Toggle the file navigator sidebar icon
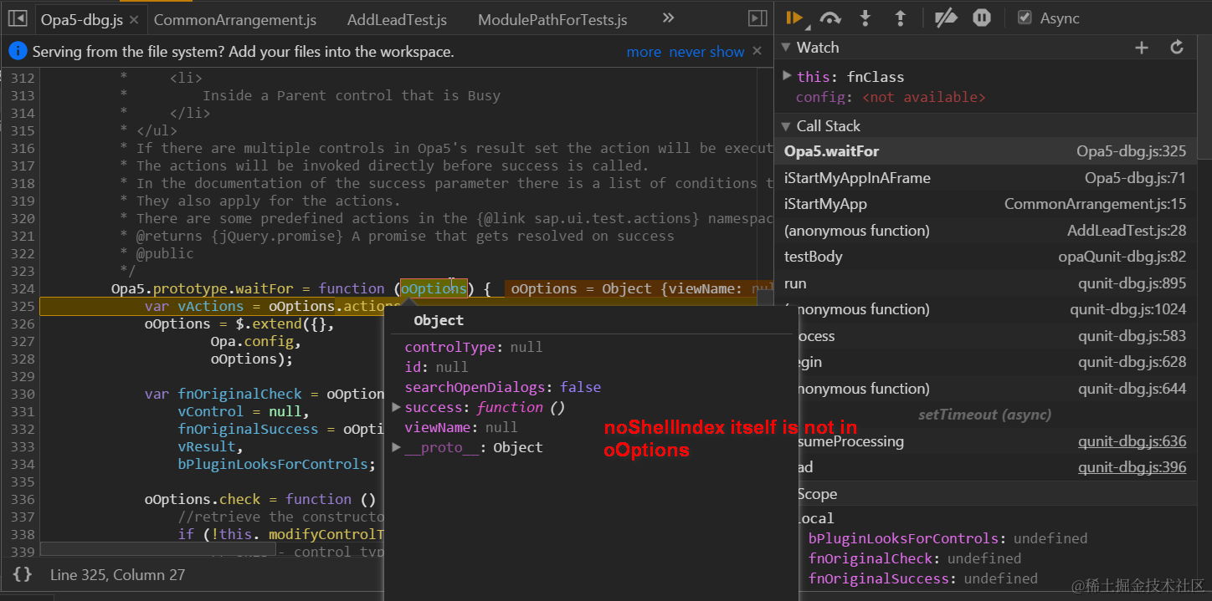 [x=18, y=18]
